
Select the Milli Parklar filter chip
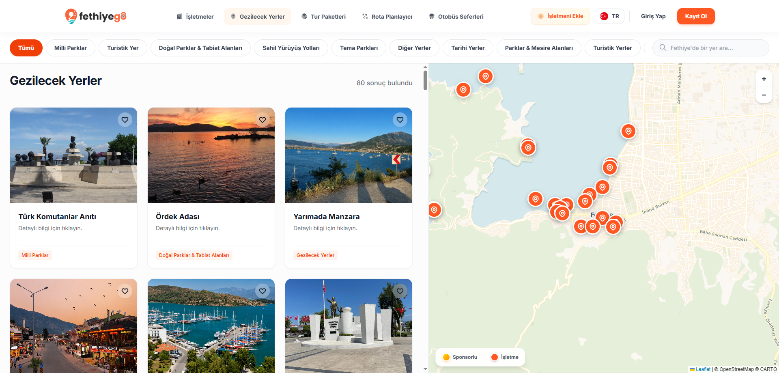(x=71, y=48)
